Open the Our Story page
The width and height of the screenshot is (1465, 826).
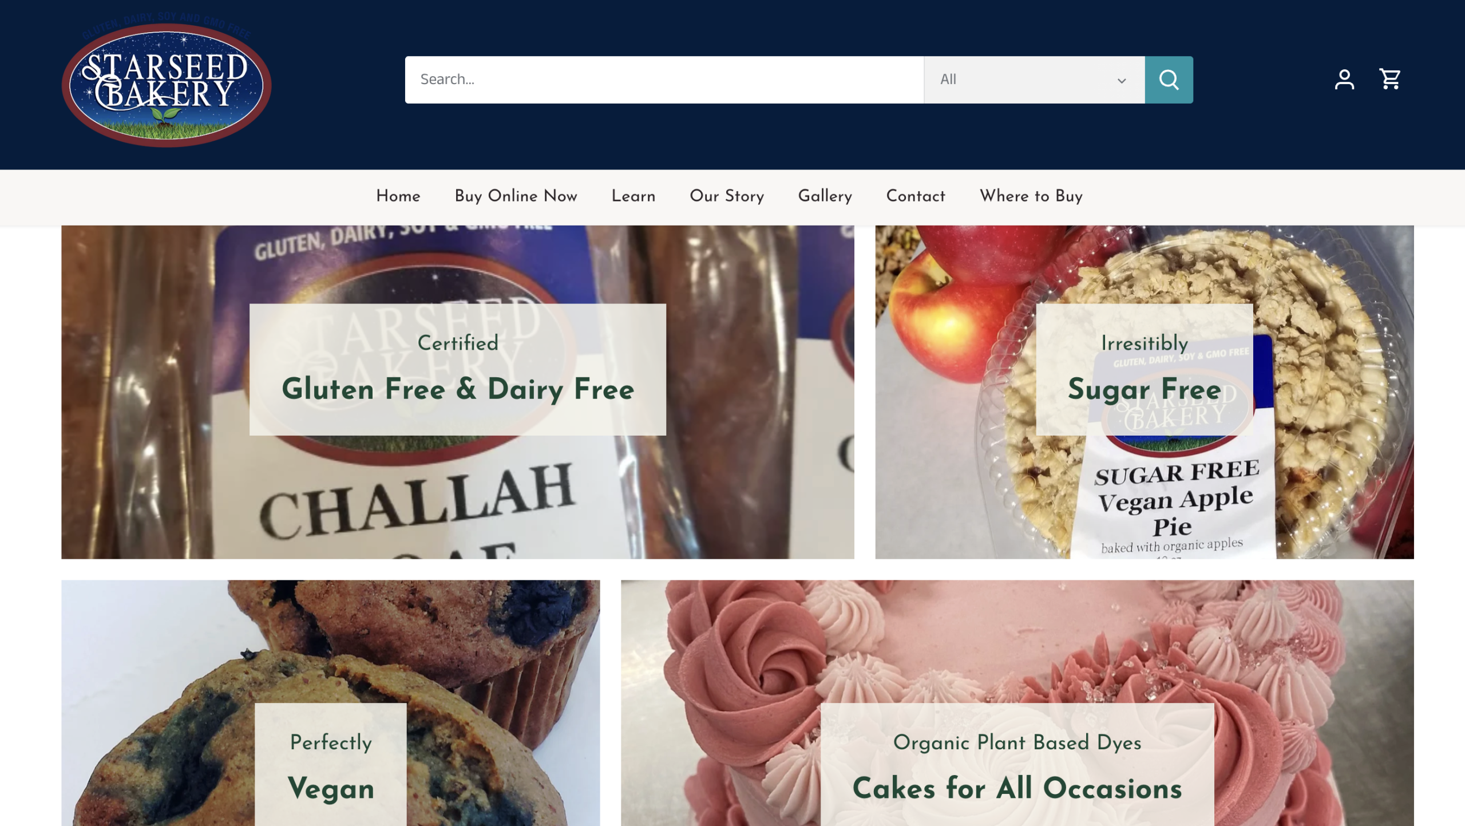click(727, 196)
